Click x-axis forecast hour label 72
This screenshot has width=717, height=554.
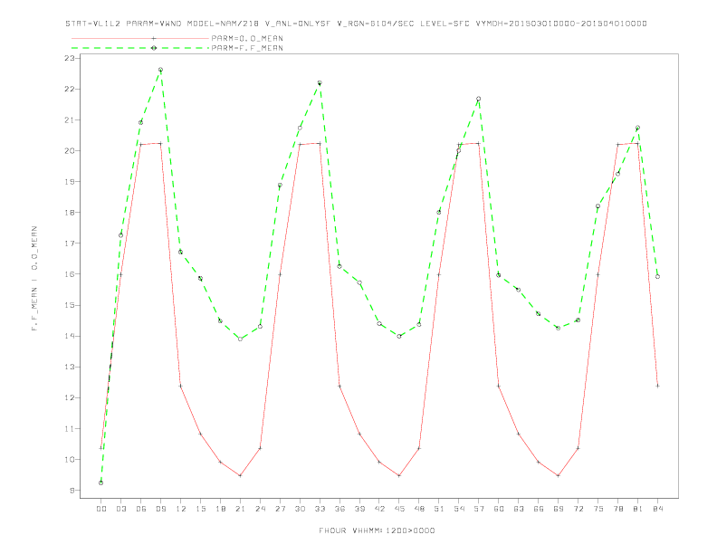tap(578, 509)
